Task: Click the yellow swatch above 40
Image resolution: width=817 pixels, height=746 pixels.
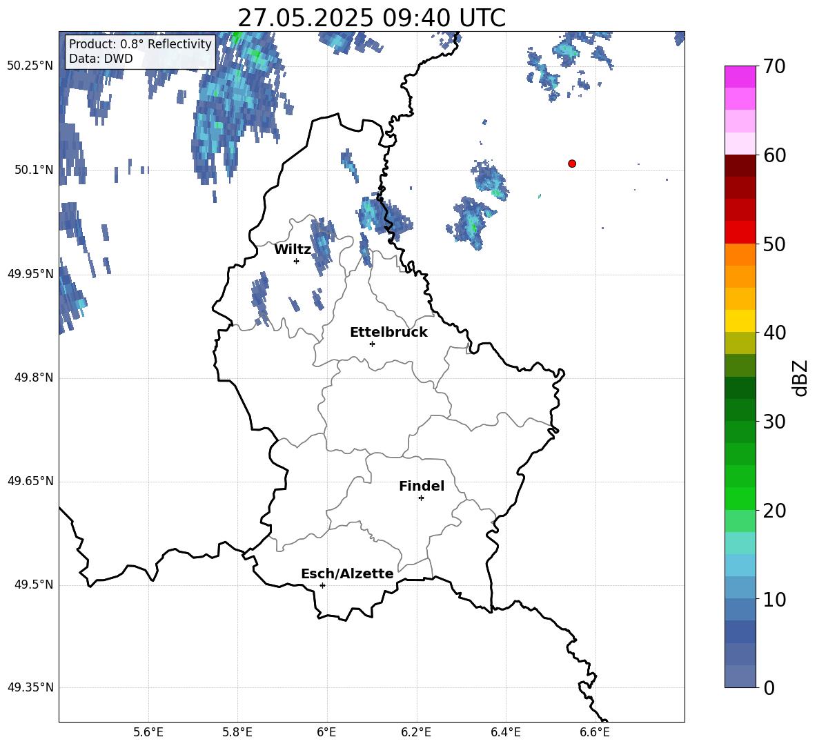Action: [740, 321]
